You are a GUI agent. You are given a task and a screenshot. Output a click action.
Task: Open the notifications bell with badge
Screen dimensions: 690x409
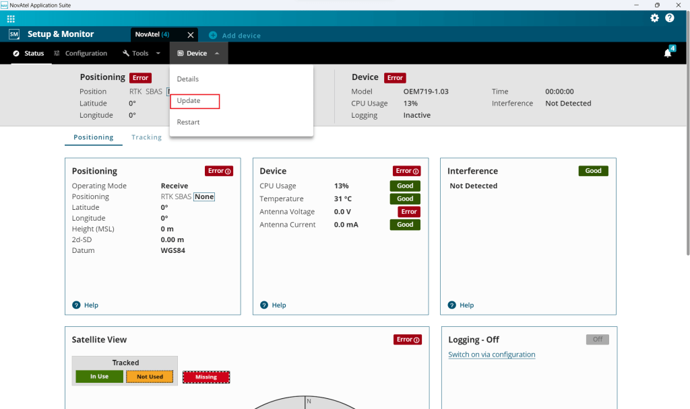(668, 53)
